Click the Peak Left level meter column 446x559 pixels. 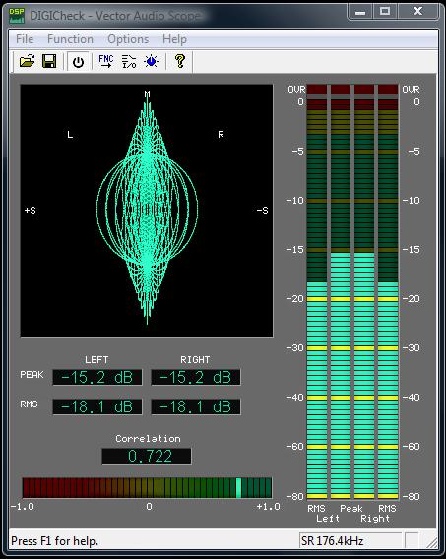(341, 291)
